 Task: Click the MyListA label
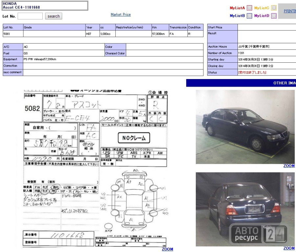237,8
